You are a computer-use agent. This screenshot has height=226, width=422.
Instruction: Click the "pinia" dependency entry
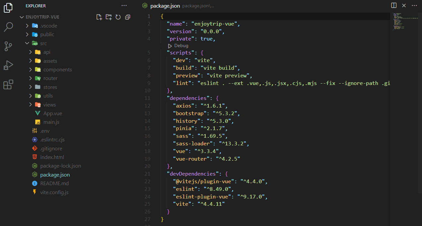tap(200, 128)
